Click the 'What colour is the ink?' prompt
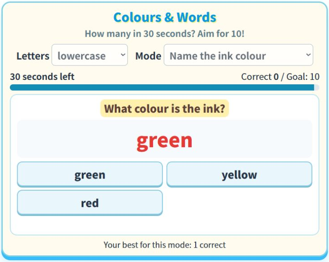 pos(164,109)
